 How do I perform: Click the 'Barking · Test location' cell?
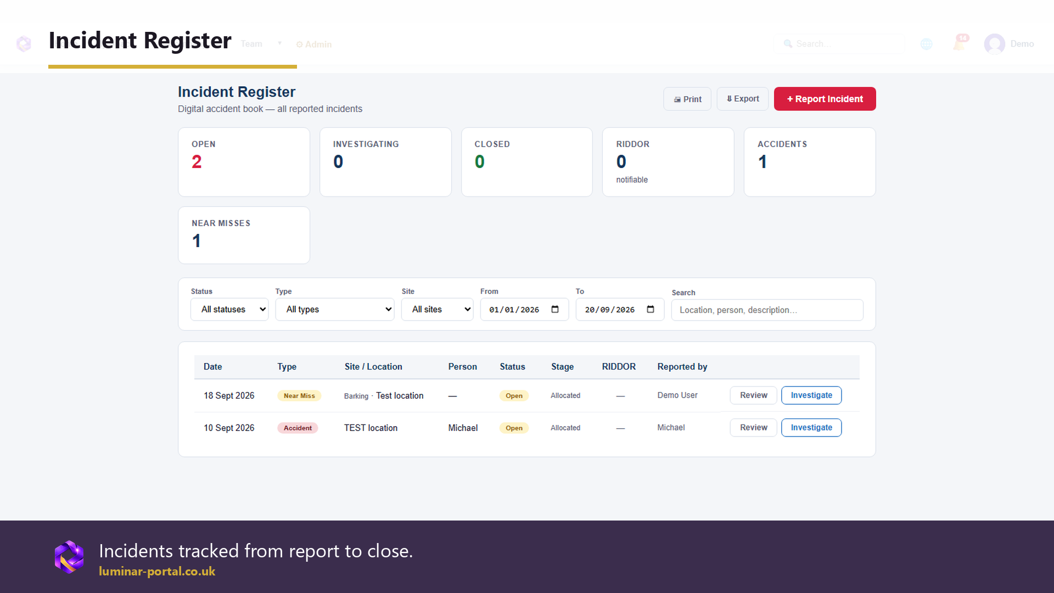click(384, 396)
